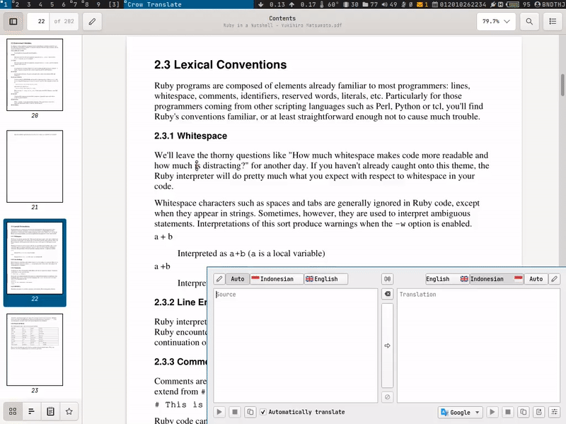Screen dimensions: 566x424
Task: Swap source and target languages
Action: click(x=386, y=279)
